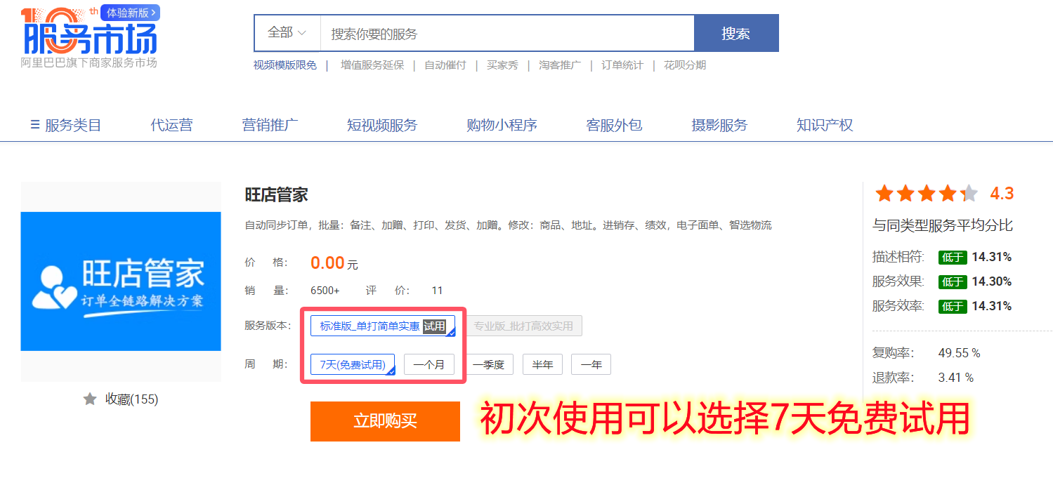Select the 一个月 period
The height and width of the screenshot is (478, 1053).
click(x=429, y=364)
